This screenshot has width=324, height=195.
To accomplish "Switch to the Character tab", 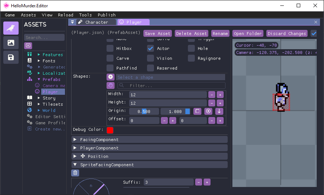I will coord(96,22).
